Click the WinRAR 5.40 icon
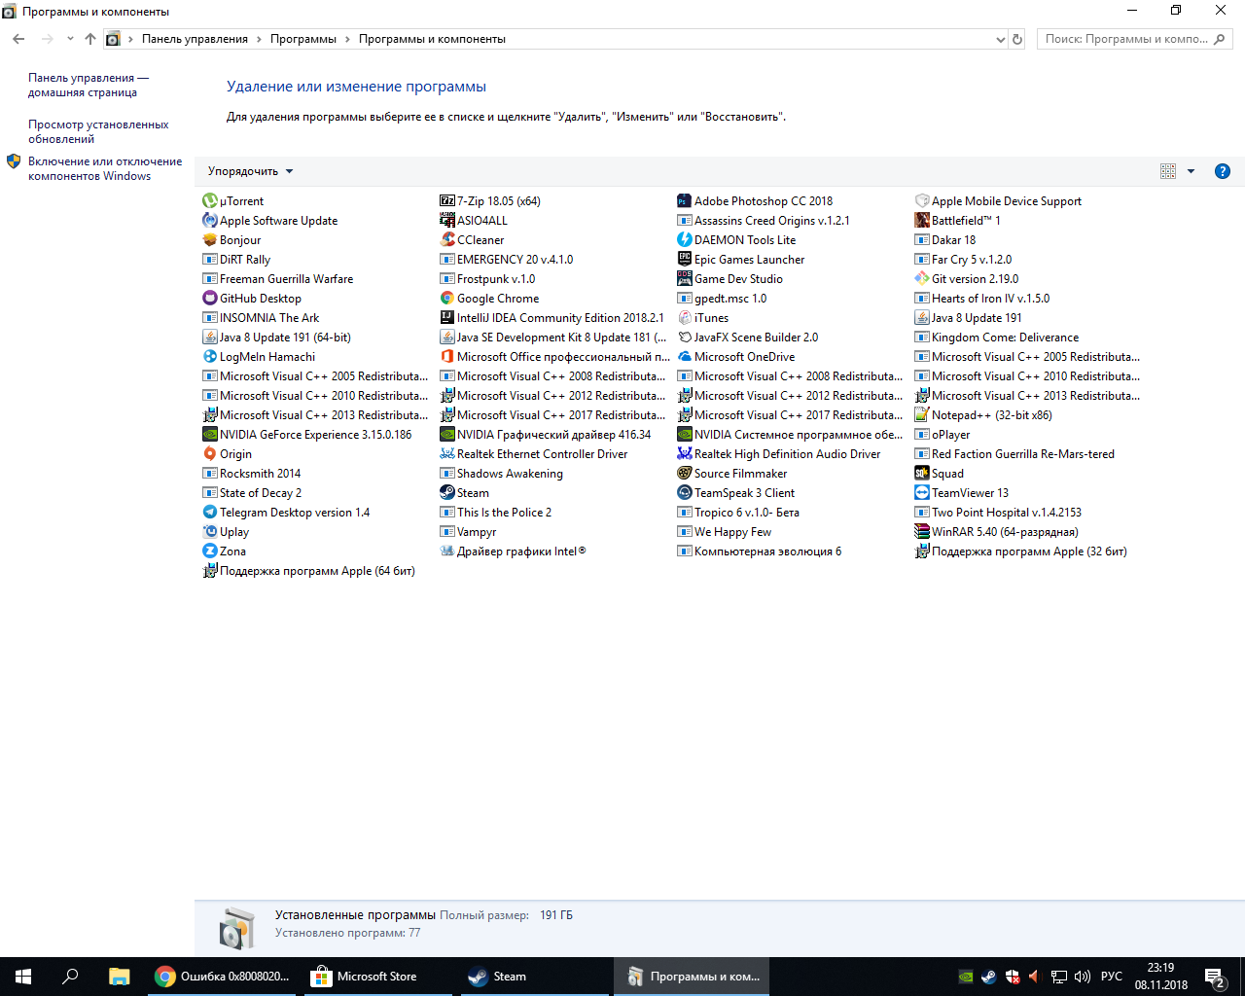The image size is (1245, 996). pyautogui.click(x=922, y=532)
